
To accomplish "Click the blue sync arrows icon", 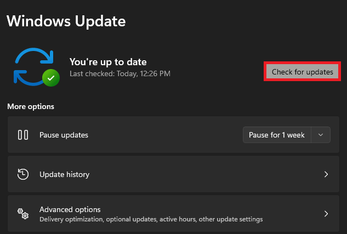I will 33,64.
